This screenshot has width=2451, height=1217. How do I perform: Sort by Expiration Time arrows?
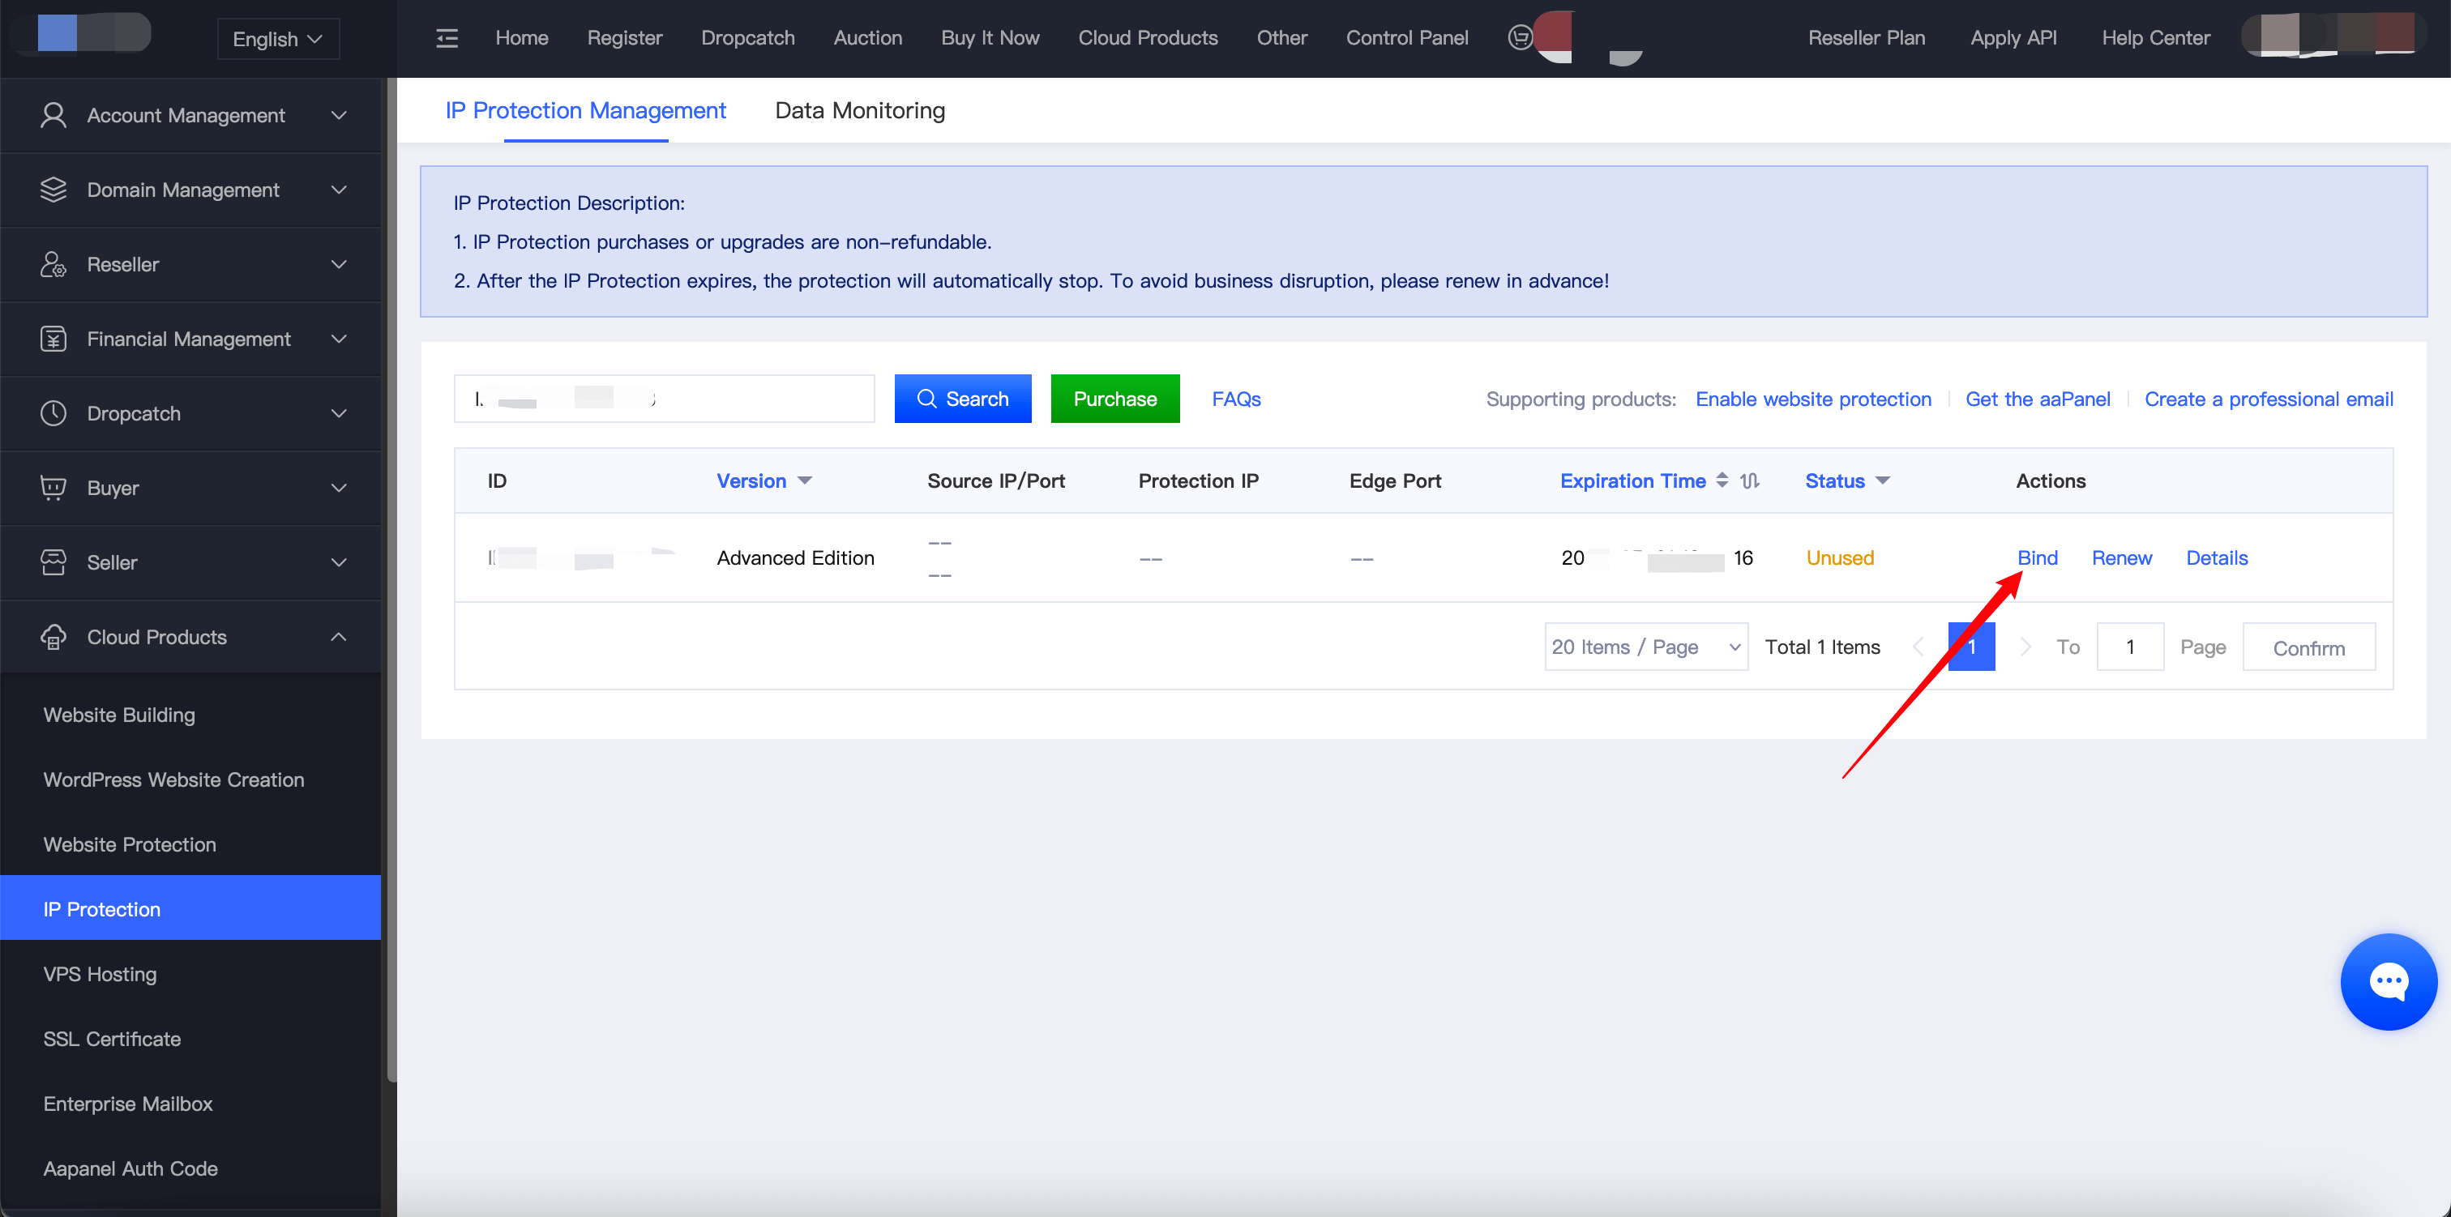point(1722,480)
